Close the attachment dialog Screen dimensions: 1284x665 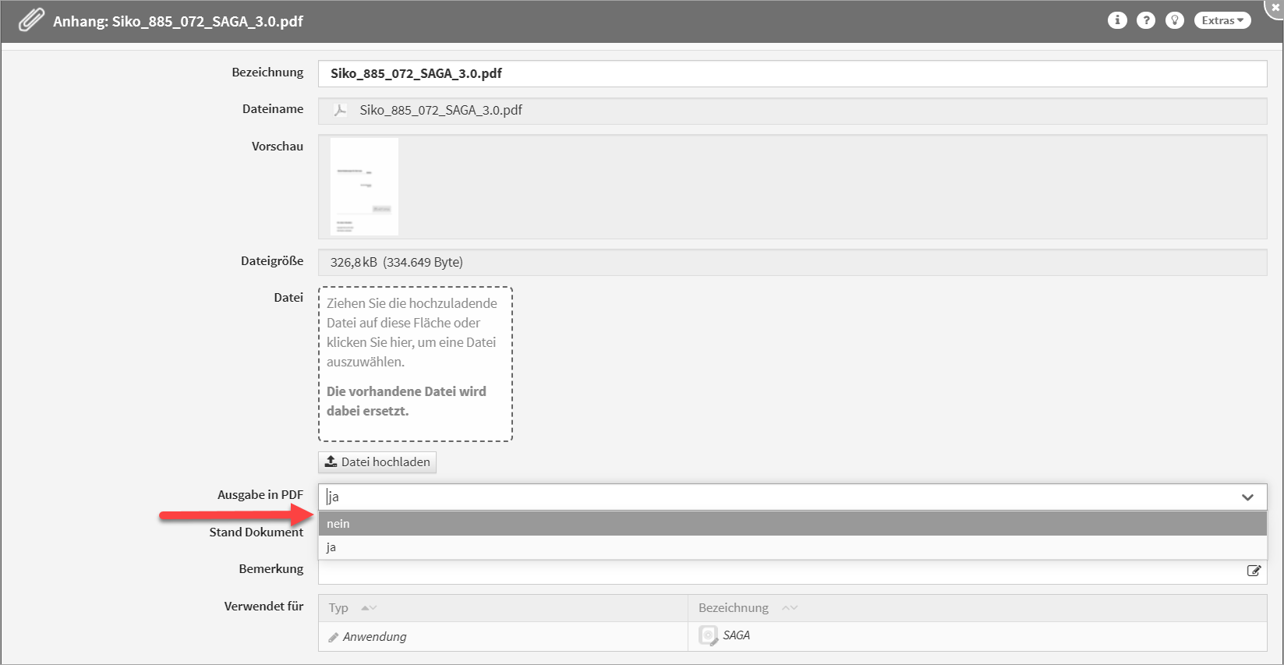coord(1275,7)
